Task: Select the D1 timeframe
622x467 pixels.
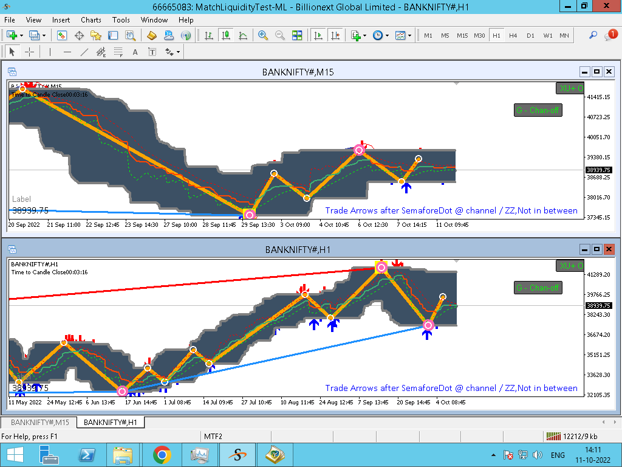Action: point(530,35)
